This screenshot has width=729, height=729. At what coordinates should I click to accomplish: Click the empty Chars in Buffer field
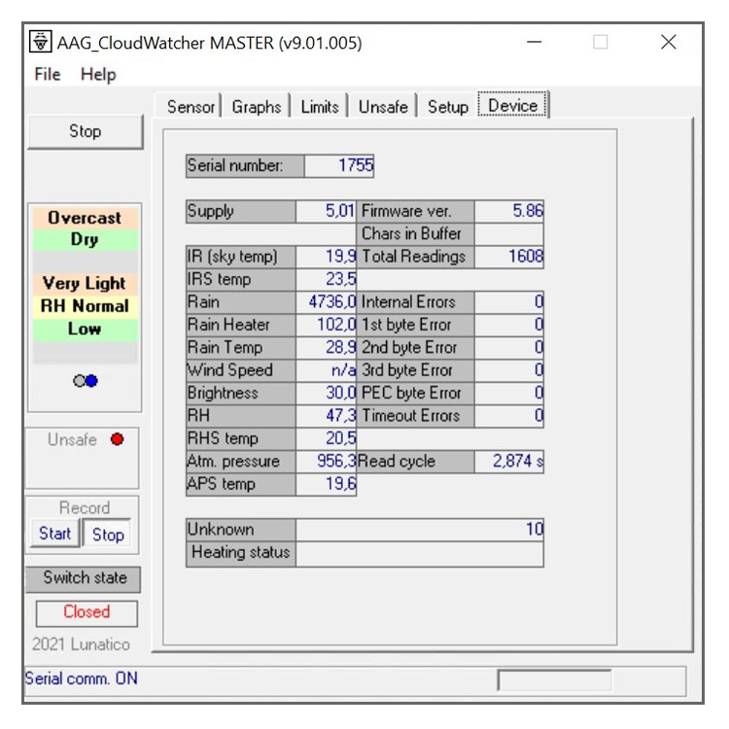coord(508,234)
